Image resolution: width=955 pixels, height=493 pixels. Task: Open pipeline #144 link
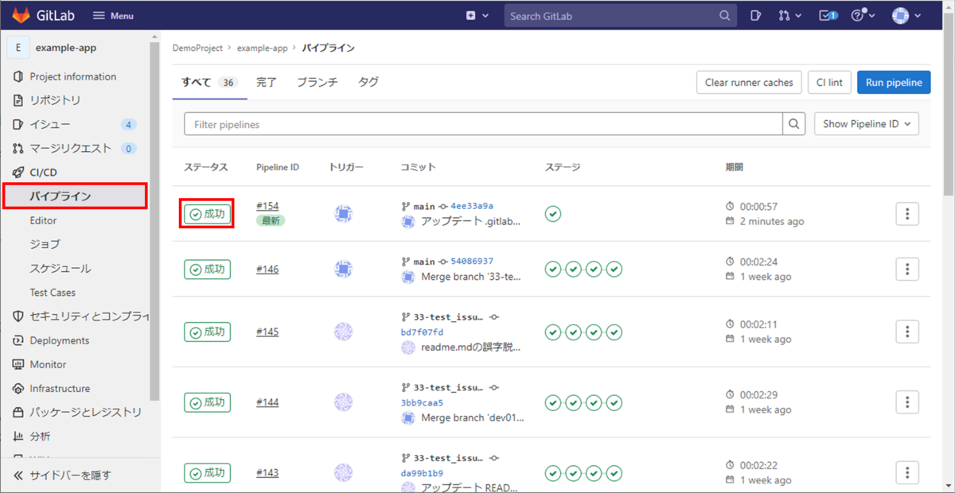(267, 402)
